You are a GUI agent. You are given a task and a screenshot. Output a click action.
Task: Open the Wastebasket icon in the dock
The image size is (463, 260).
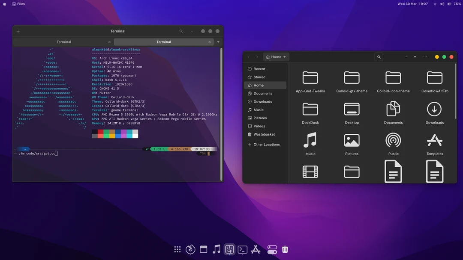[x=285, y=249]
